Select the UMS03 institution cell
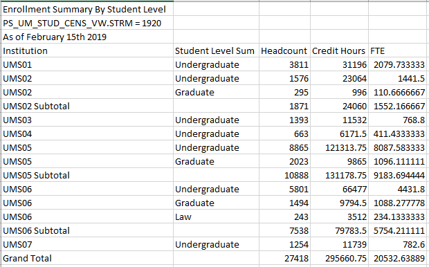The height and width of the screenshot is (267, 429). pos(87,120)
